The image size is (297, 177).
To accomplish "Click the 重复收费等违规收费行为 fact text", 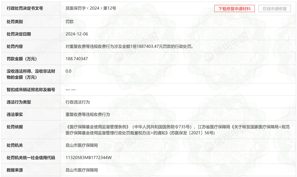I will click(87, 115).
